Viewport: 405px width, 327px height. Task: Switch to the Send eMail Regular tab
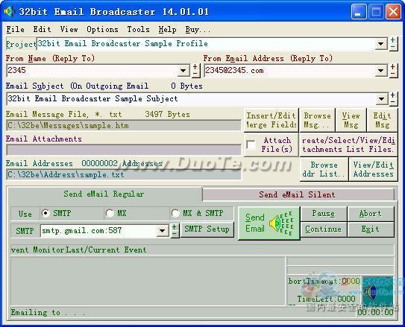[x=104, y=194]
